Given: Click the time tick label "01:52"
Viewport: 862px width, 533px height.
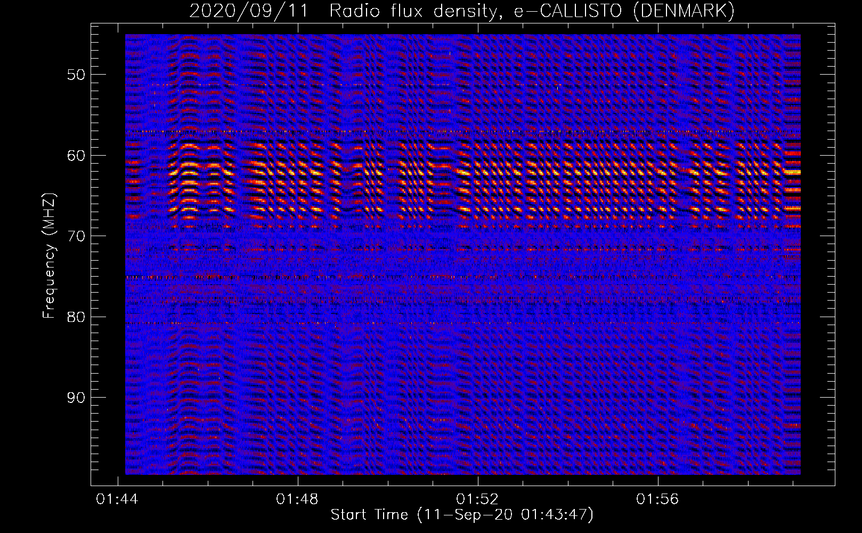Looking at the screenshot, I should click(x=477, y=499).
